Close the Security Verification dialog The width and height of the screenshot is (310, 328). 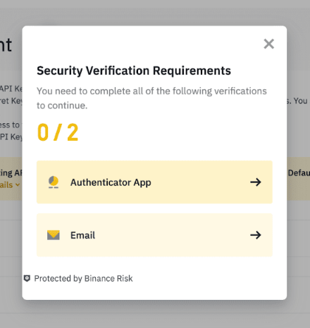click(x=268, y=44)
